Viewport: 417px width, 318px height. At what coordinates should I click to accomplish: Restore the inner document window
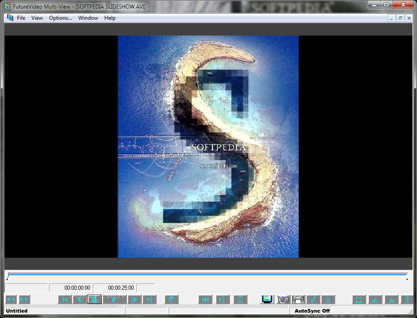pyautogui.click(x=400, y=18)
